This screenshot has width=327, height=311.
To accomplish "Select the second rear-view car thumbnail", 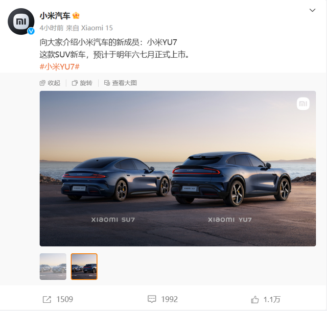I will tap(84, 267).
